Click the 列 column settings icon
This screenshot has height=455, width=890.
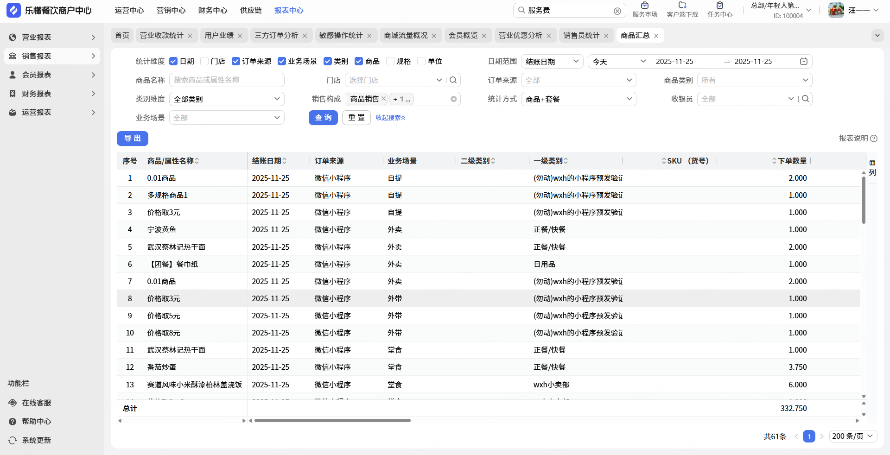point(872,163)
